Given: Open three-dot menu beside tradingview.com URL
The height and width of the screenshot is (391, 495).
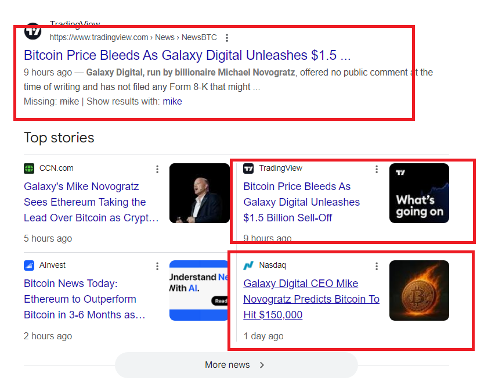Looking at the screenshot, I should [227, 38].
